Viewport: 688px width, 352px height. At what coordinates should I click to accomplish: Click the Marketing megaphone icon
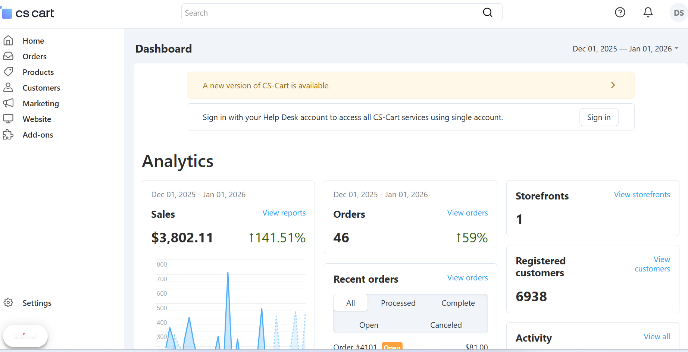(x=8, y=103)
